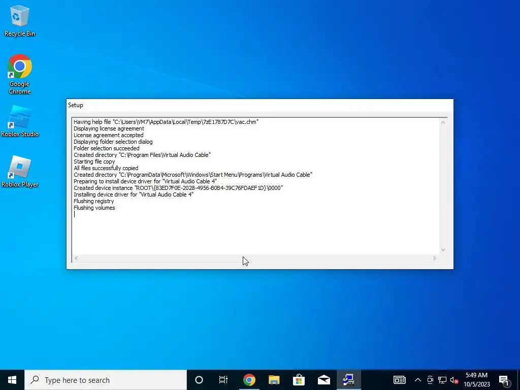
Task: Open the Action Center notifications icon
Action: (x=504, y=380)
